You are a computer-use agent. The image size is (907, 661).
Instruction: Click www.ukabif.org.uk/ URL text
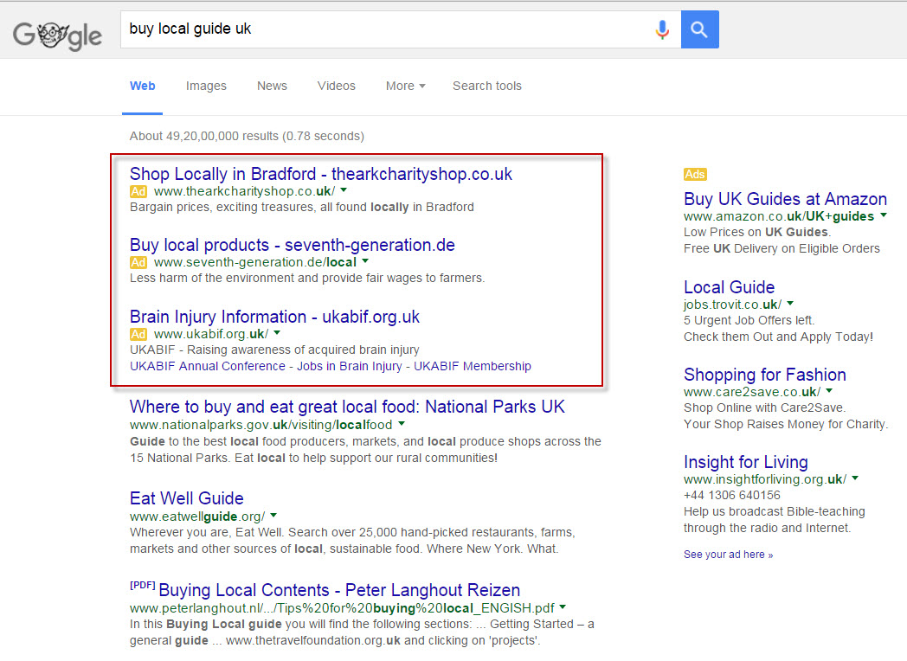pos(211,334)
